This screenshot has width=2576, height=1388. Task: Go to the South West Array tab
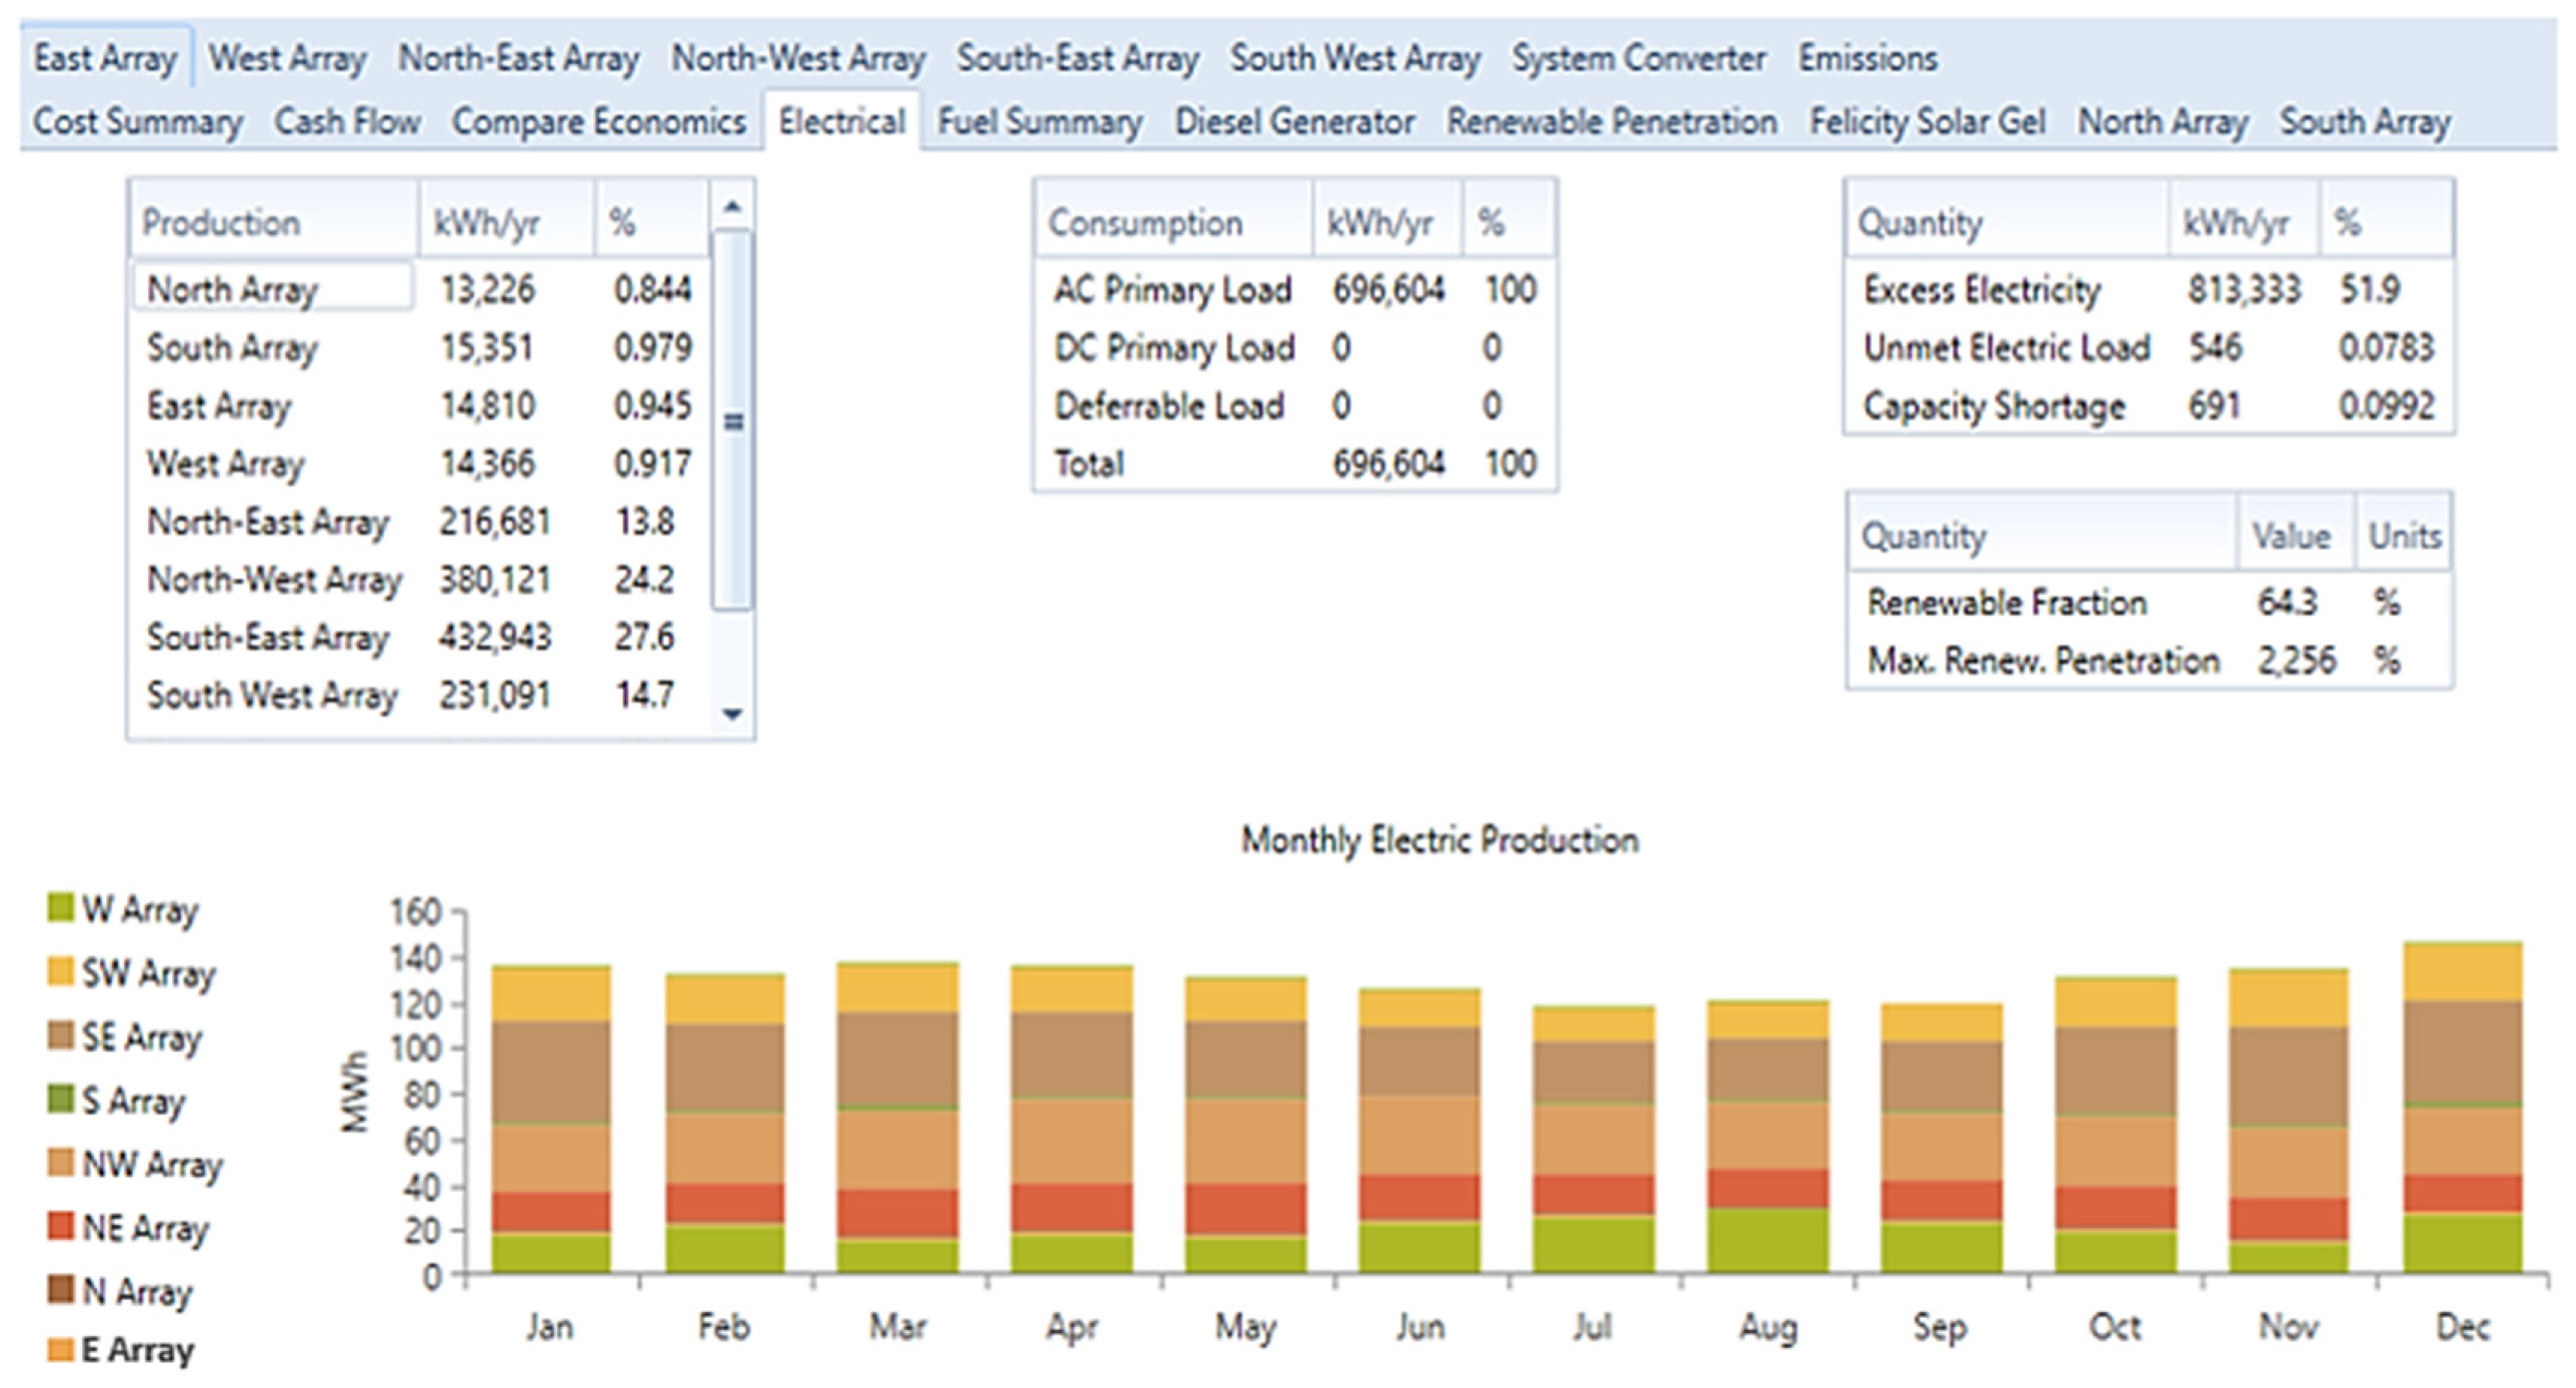tap(1355, 58)
